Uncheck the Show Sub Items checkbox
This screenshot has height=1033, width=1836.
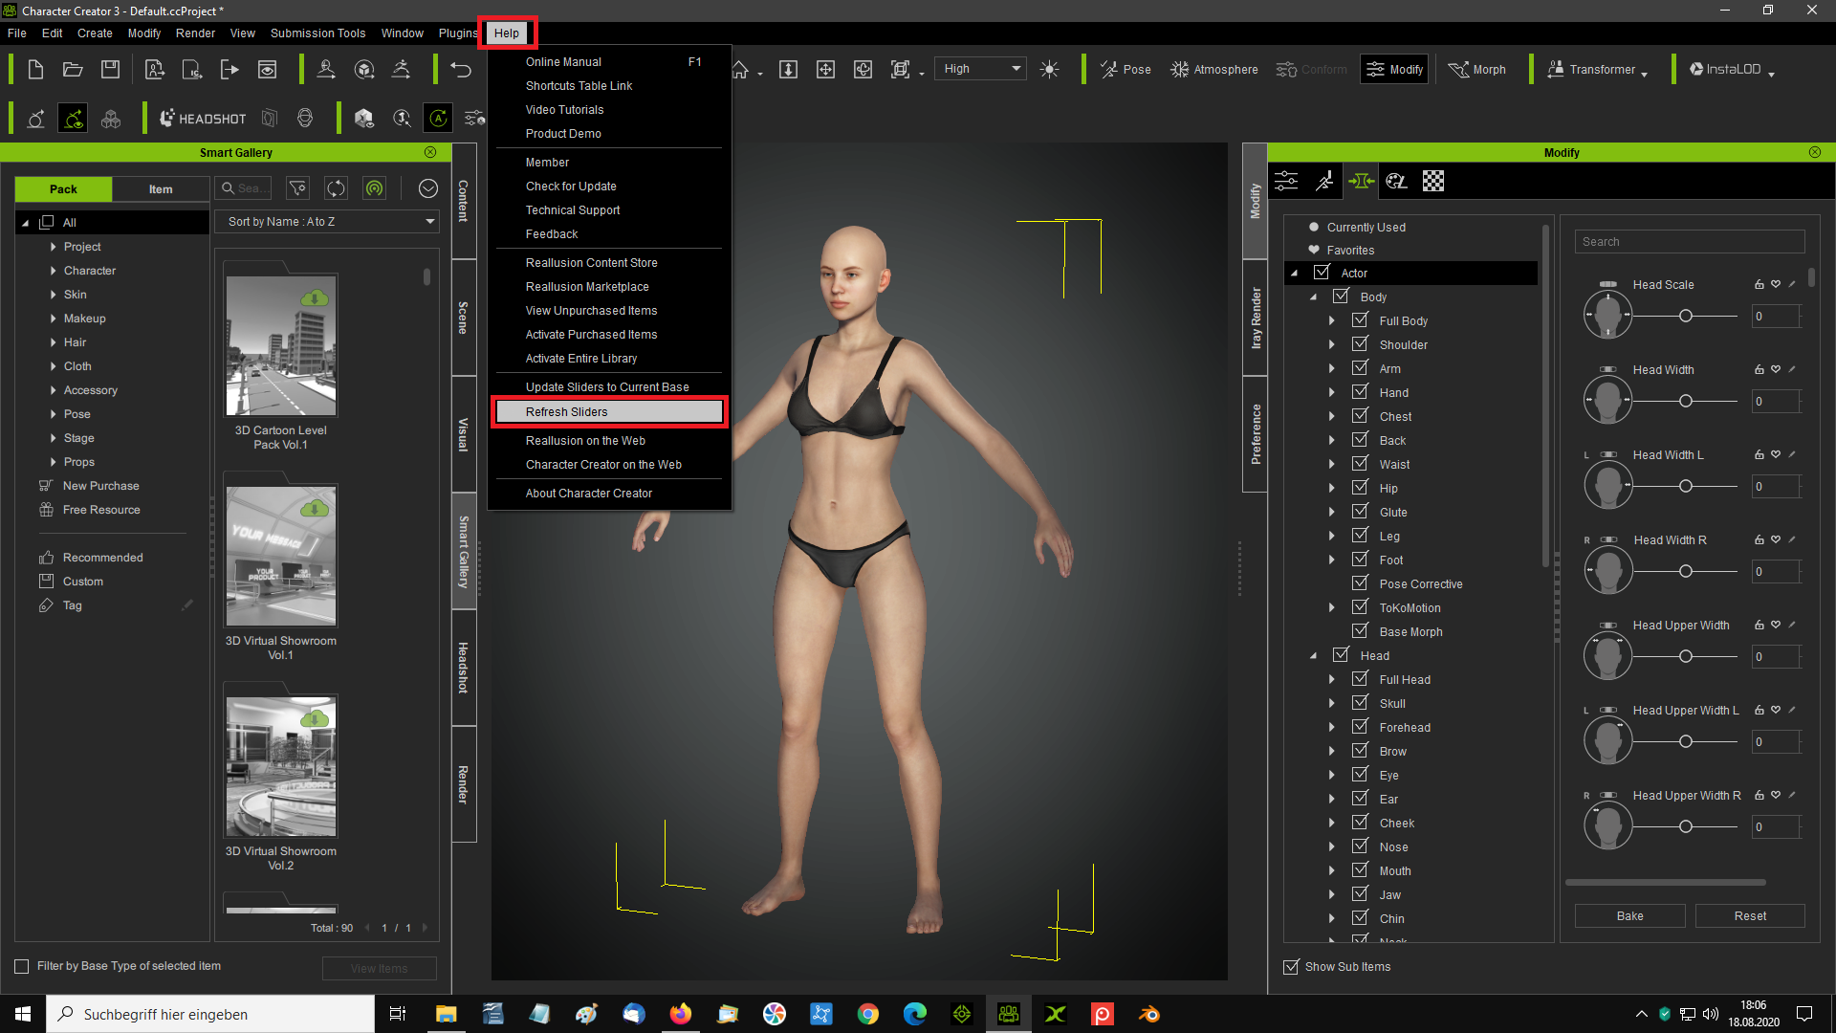[x=1291, y=966]
